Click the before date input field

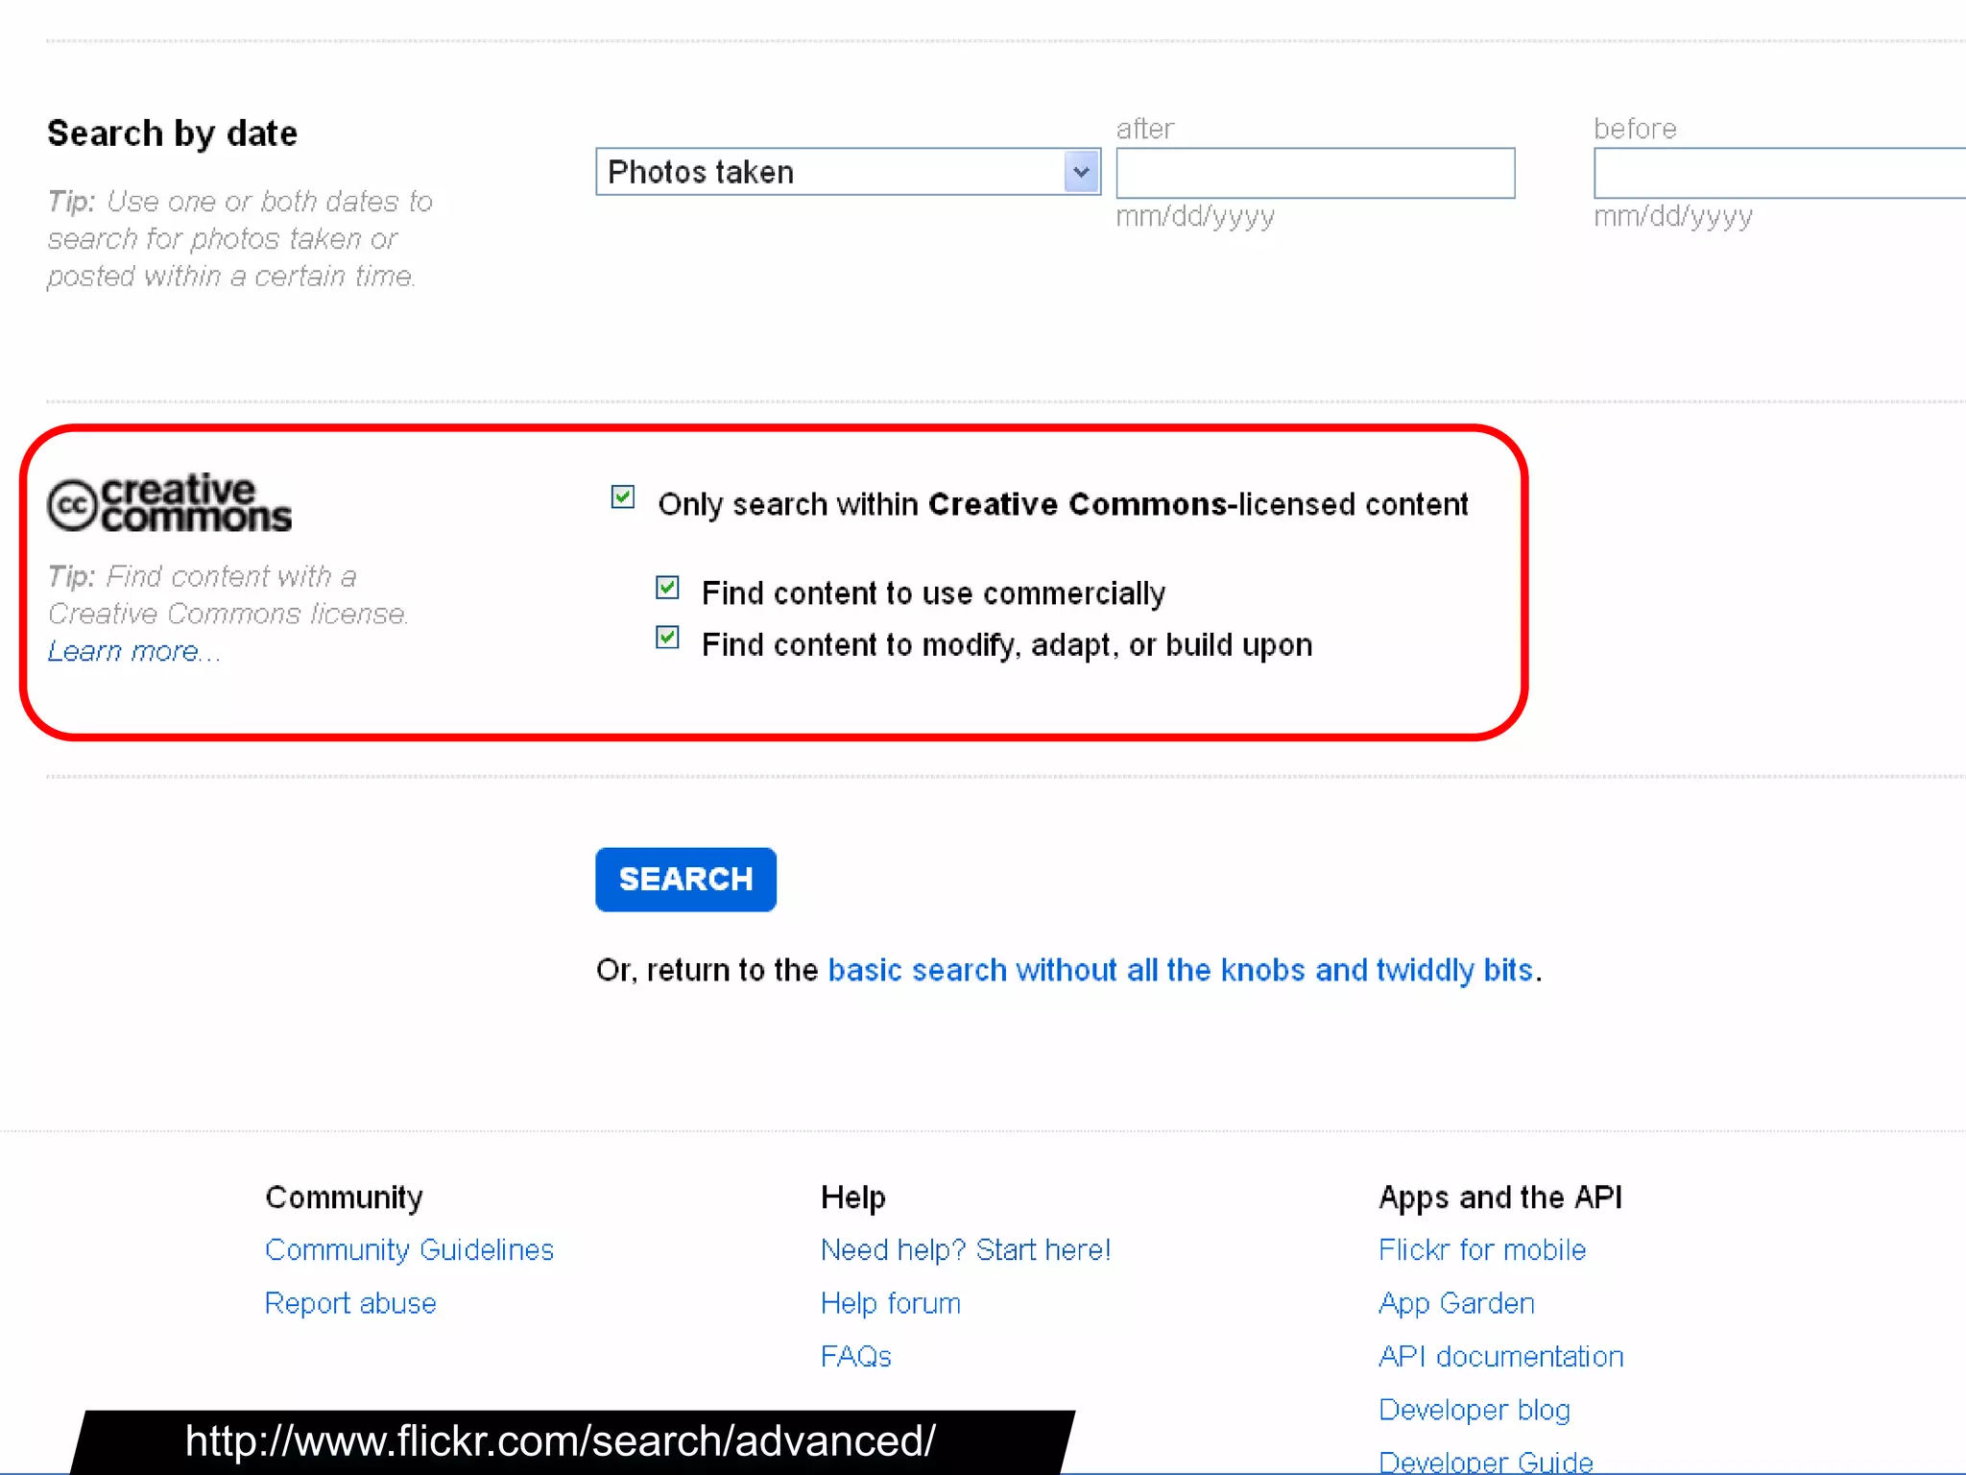[x=1778, y=173]
